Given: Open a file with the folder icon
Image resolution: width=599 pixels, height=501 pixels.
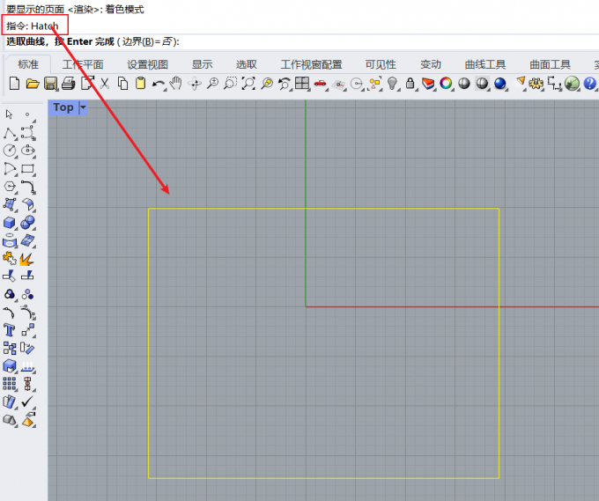Looking at the screenshot, I should (x=33, y=84).
